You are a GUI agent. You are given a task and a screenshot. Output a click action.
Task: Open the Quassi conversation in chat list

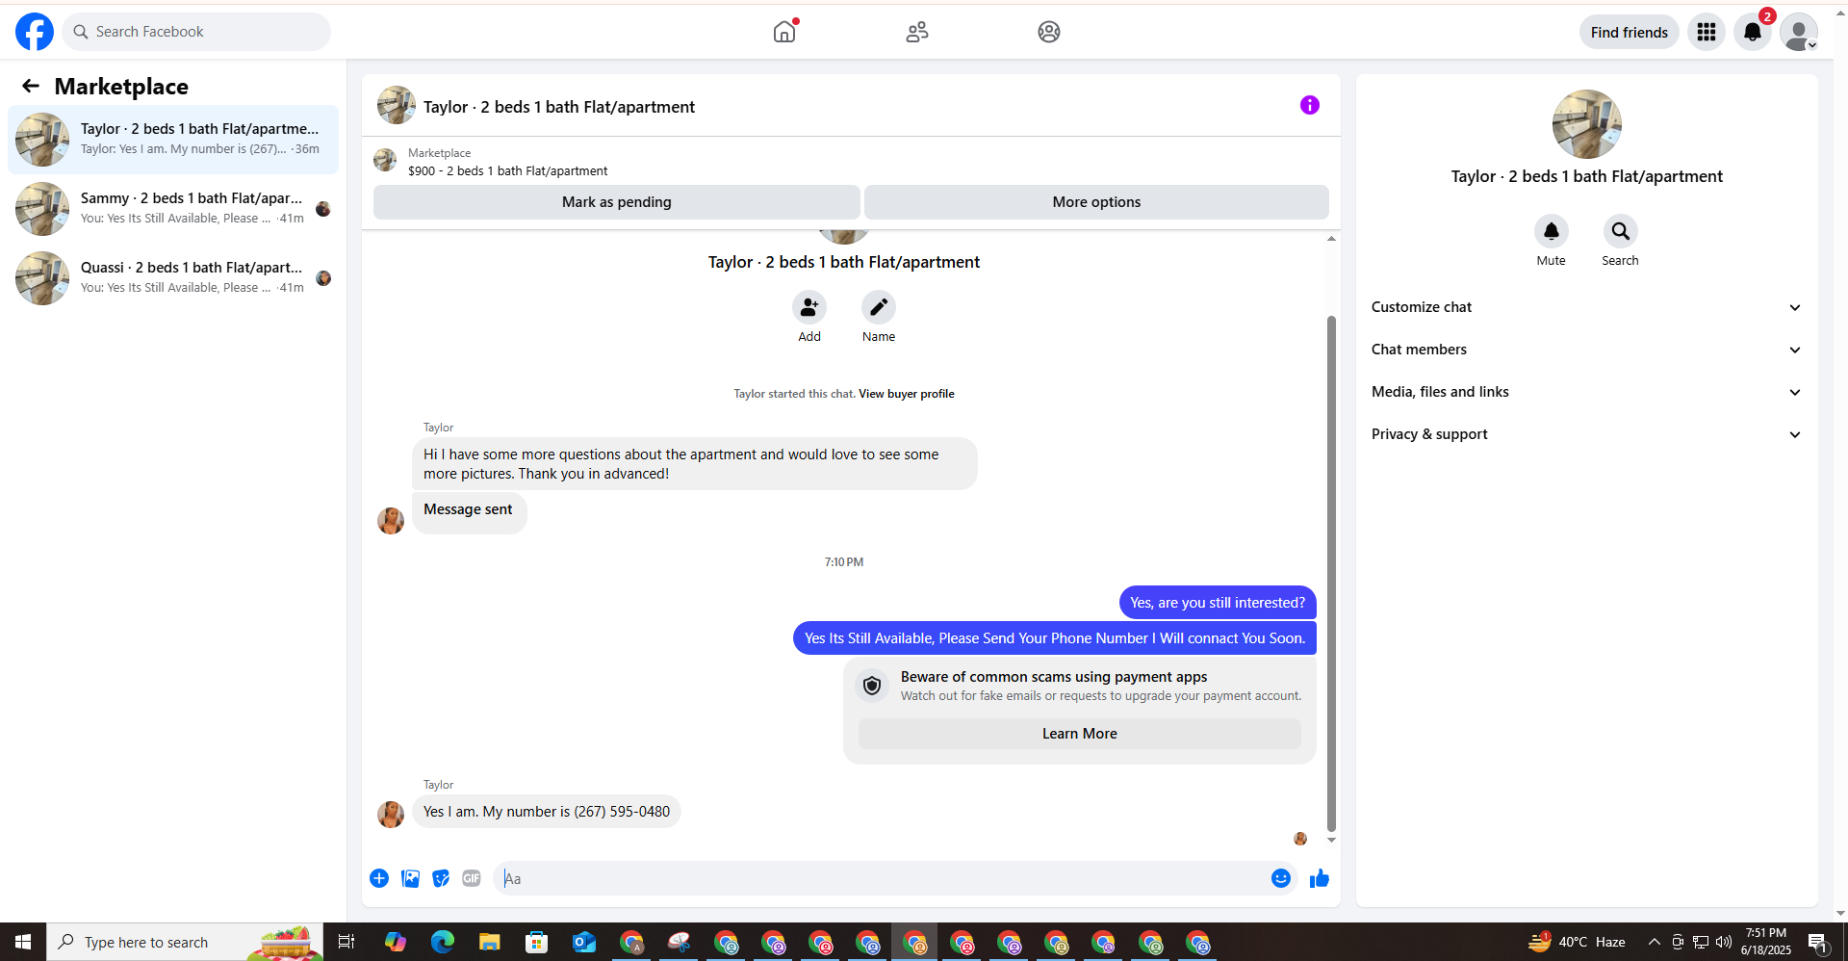[173, 278]
